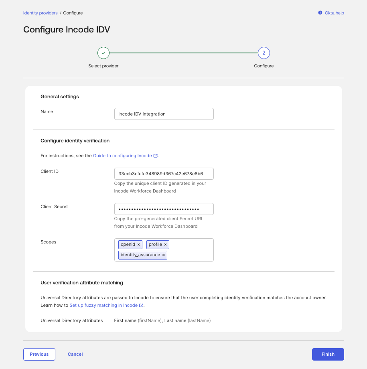This screenshot has width=367, height=369.
Task: Click the completed Select provider step checkmark
Action: 103,53
